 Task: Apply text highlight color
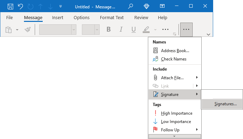click(x=146, y=30)
